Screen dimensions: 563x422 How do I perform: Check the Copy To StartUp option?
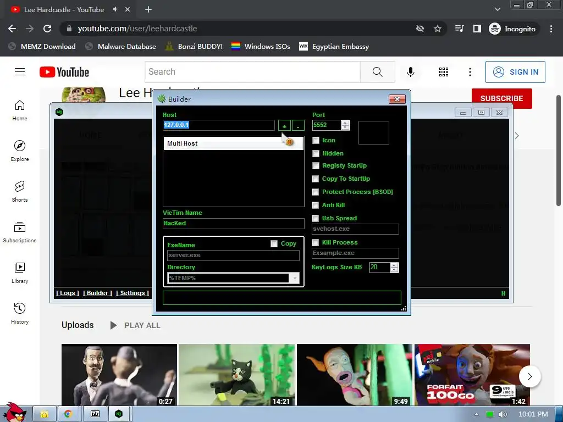pyautogui.click(x=315, y=179)
